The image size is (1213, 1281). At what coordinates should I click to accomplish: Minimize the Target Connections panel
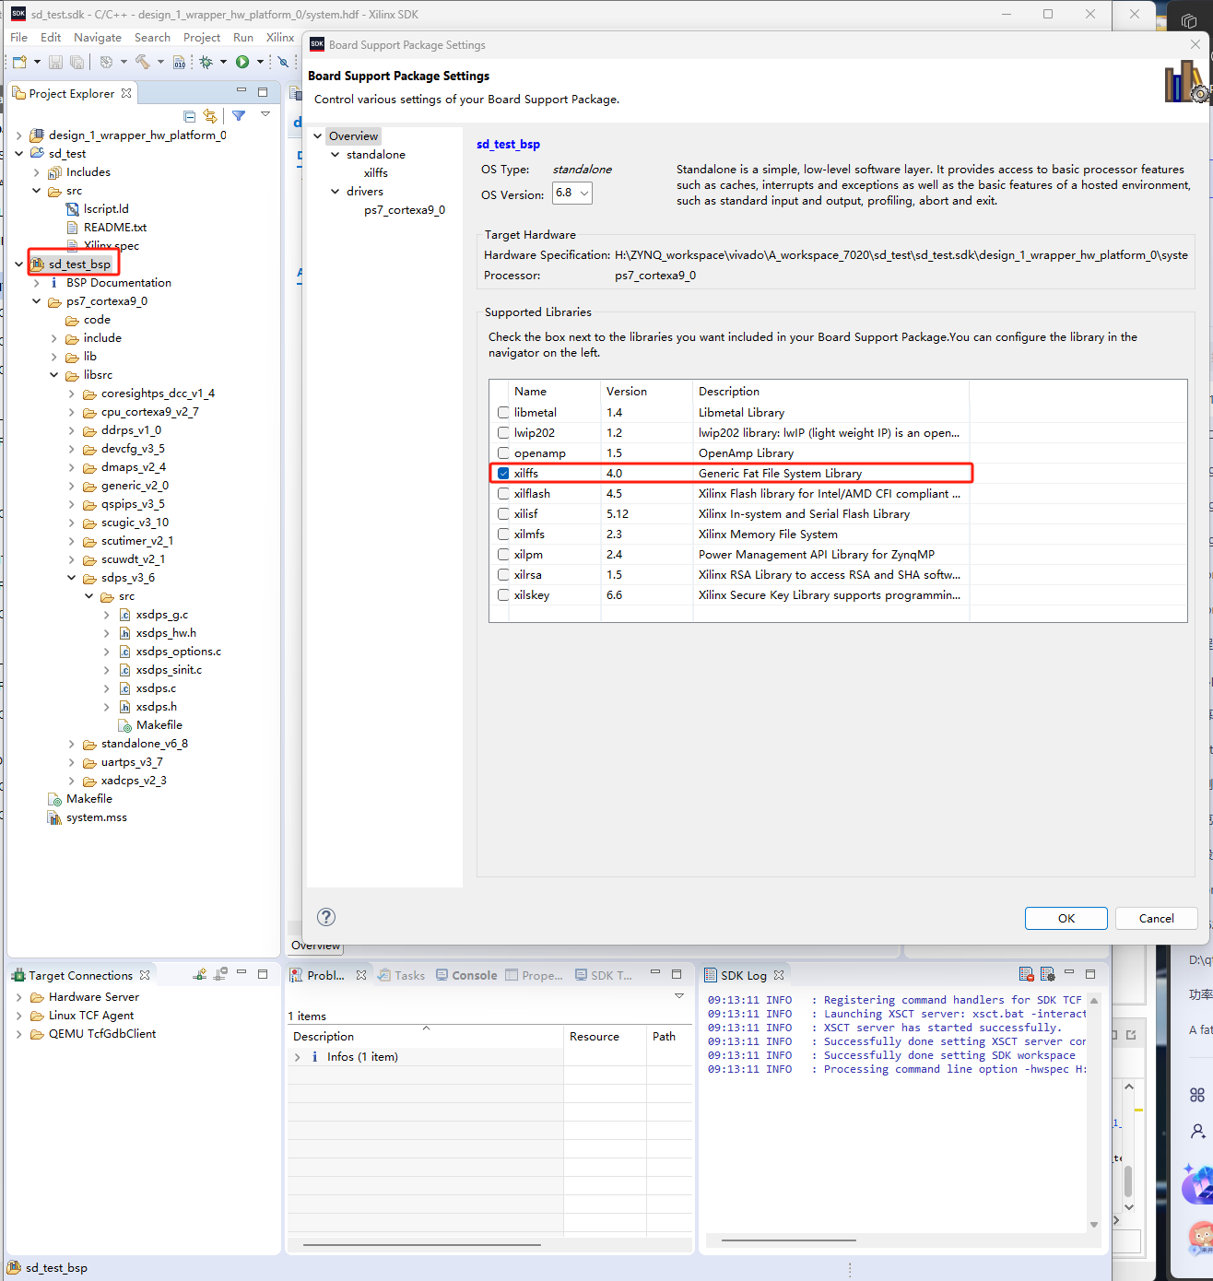(241, 973)
